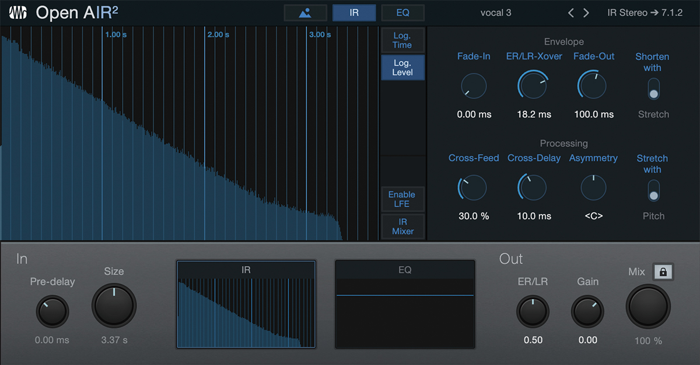This screenshot has width=700, height=365.
Task: Open the image view tab icon
Action: pyautogui.click(x=305, y=12)
